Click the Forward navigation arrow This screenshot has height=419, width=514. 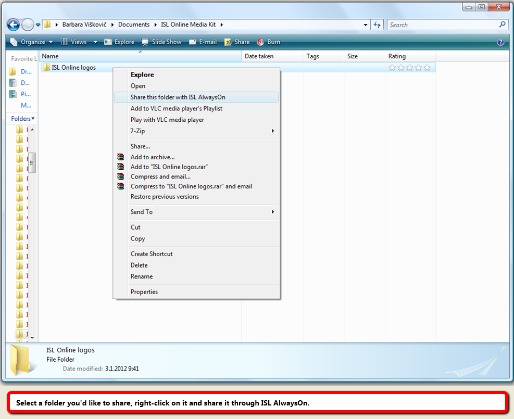coord(28,24)
